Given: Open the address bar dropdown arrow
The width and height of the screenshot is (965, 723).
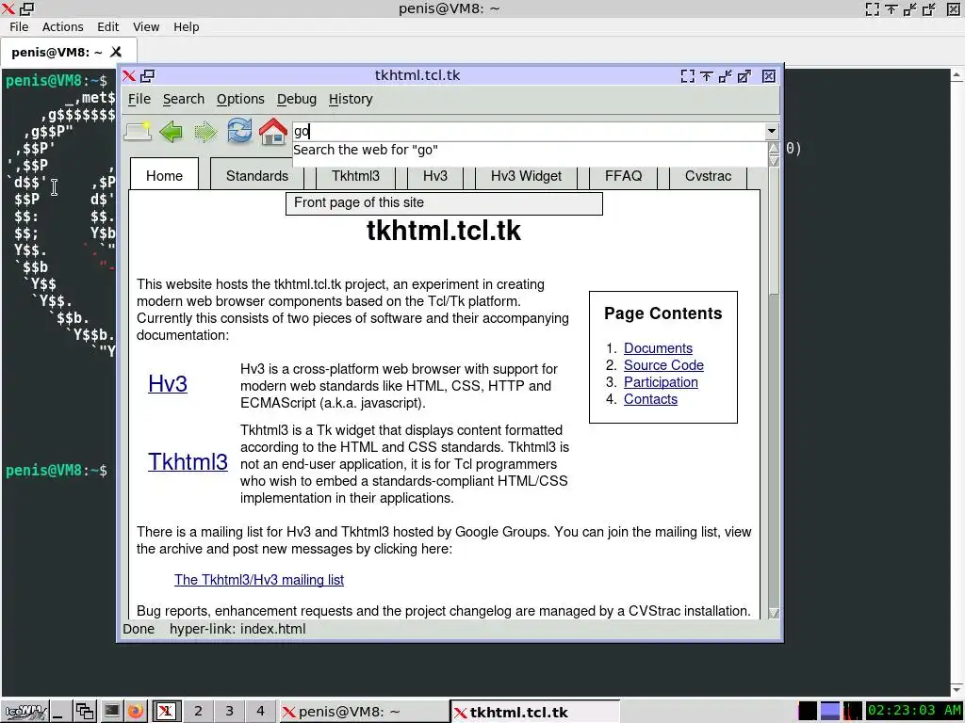Looking at the screenshot, I should [x=771, y=131].
